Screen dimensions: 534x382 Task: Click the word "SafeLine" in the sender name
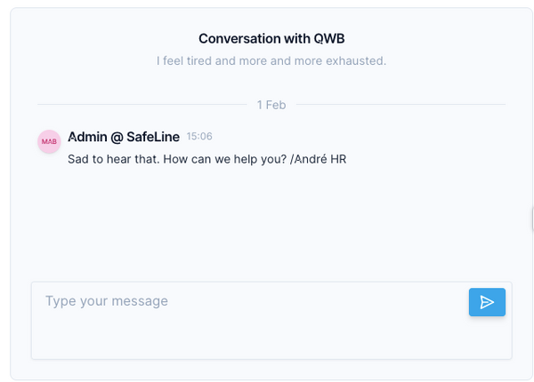point(153,137)
